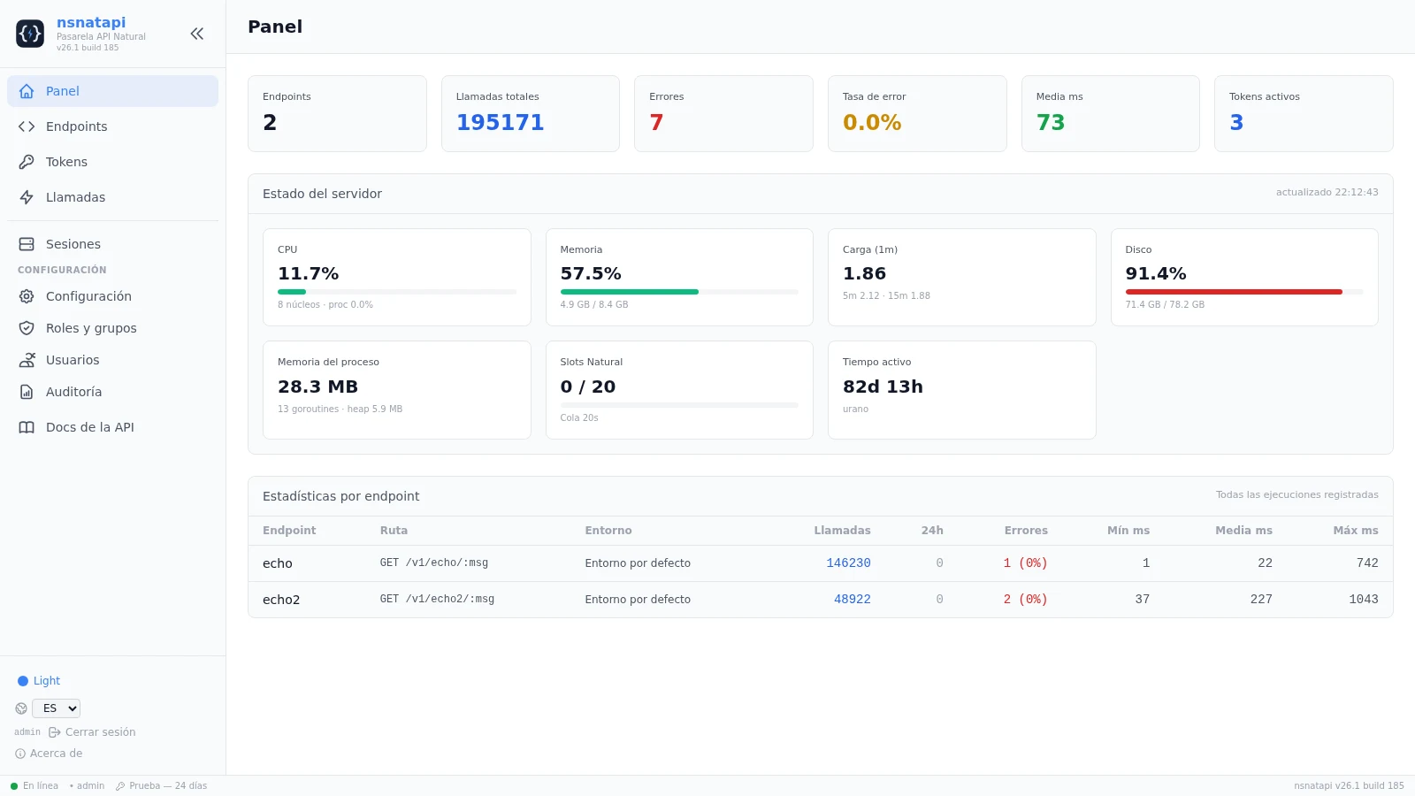Open the Panel menu item

click(x=112, y=91)
